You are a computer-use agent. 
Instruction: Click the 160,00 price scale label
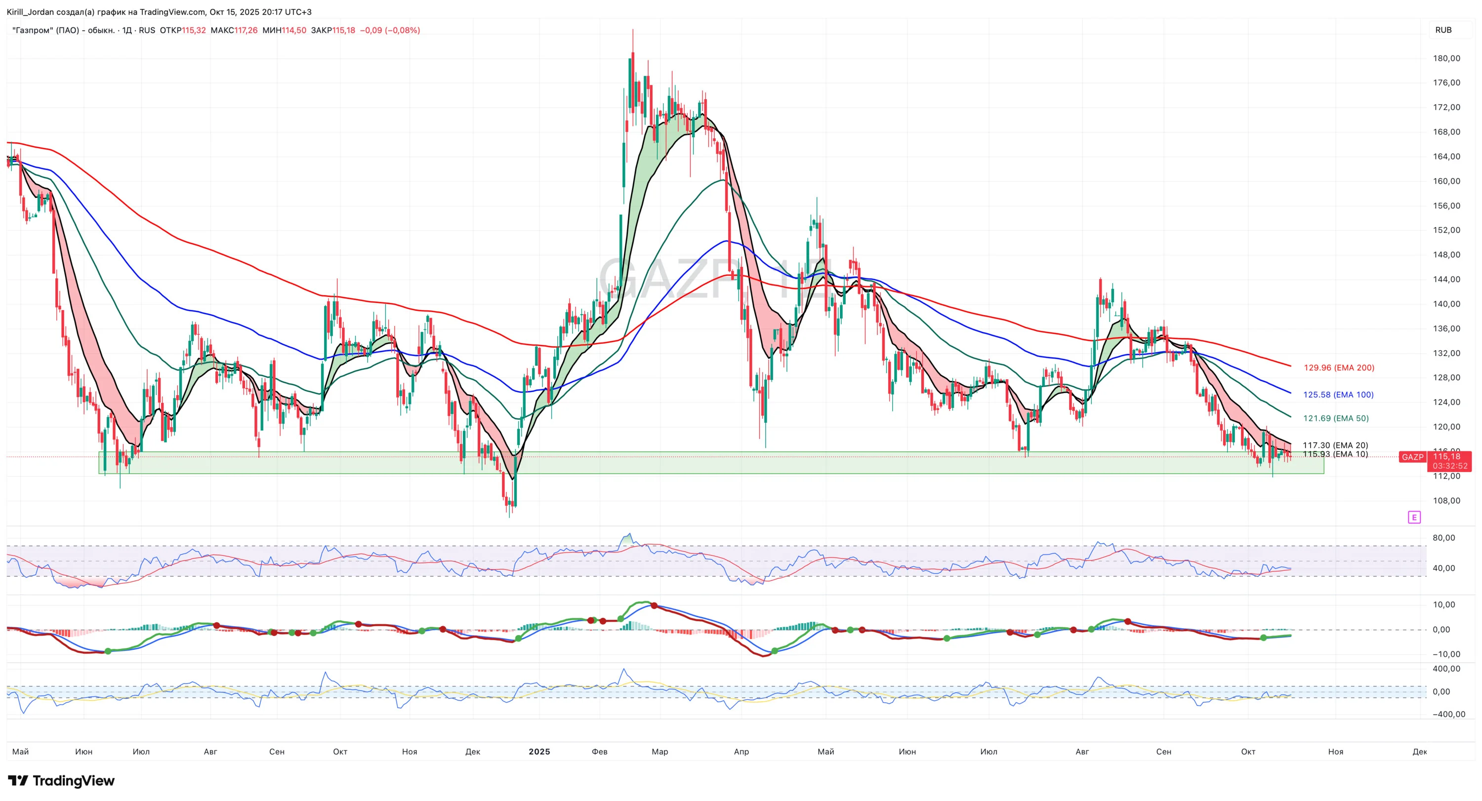coord(1446,181)
